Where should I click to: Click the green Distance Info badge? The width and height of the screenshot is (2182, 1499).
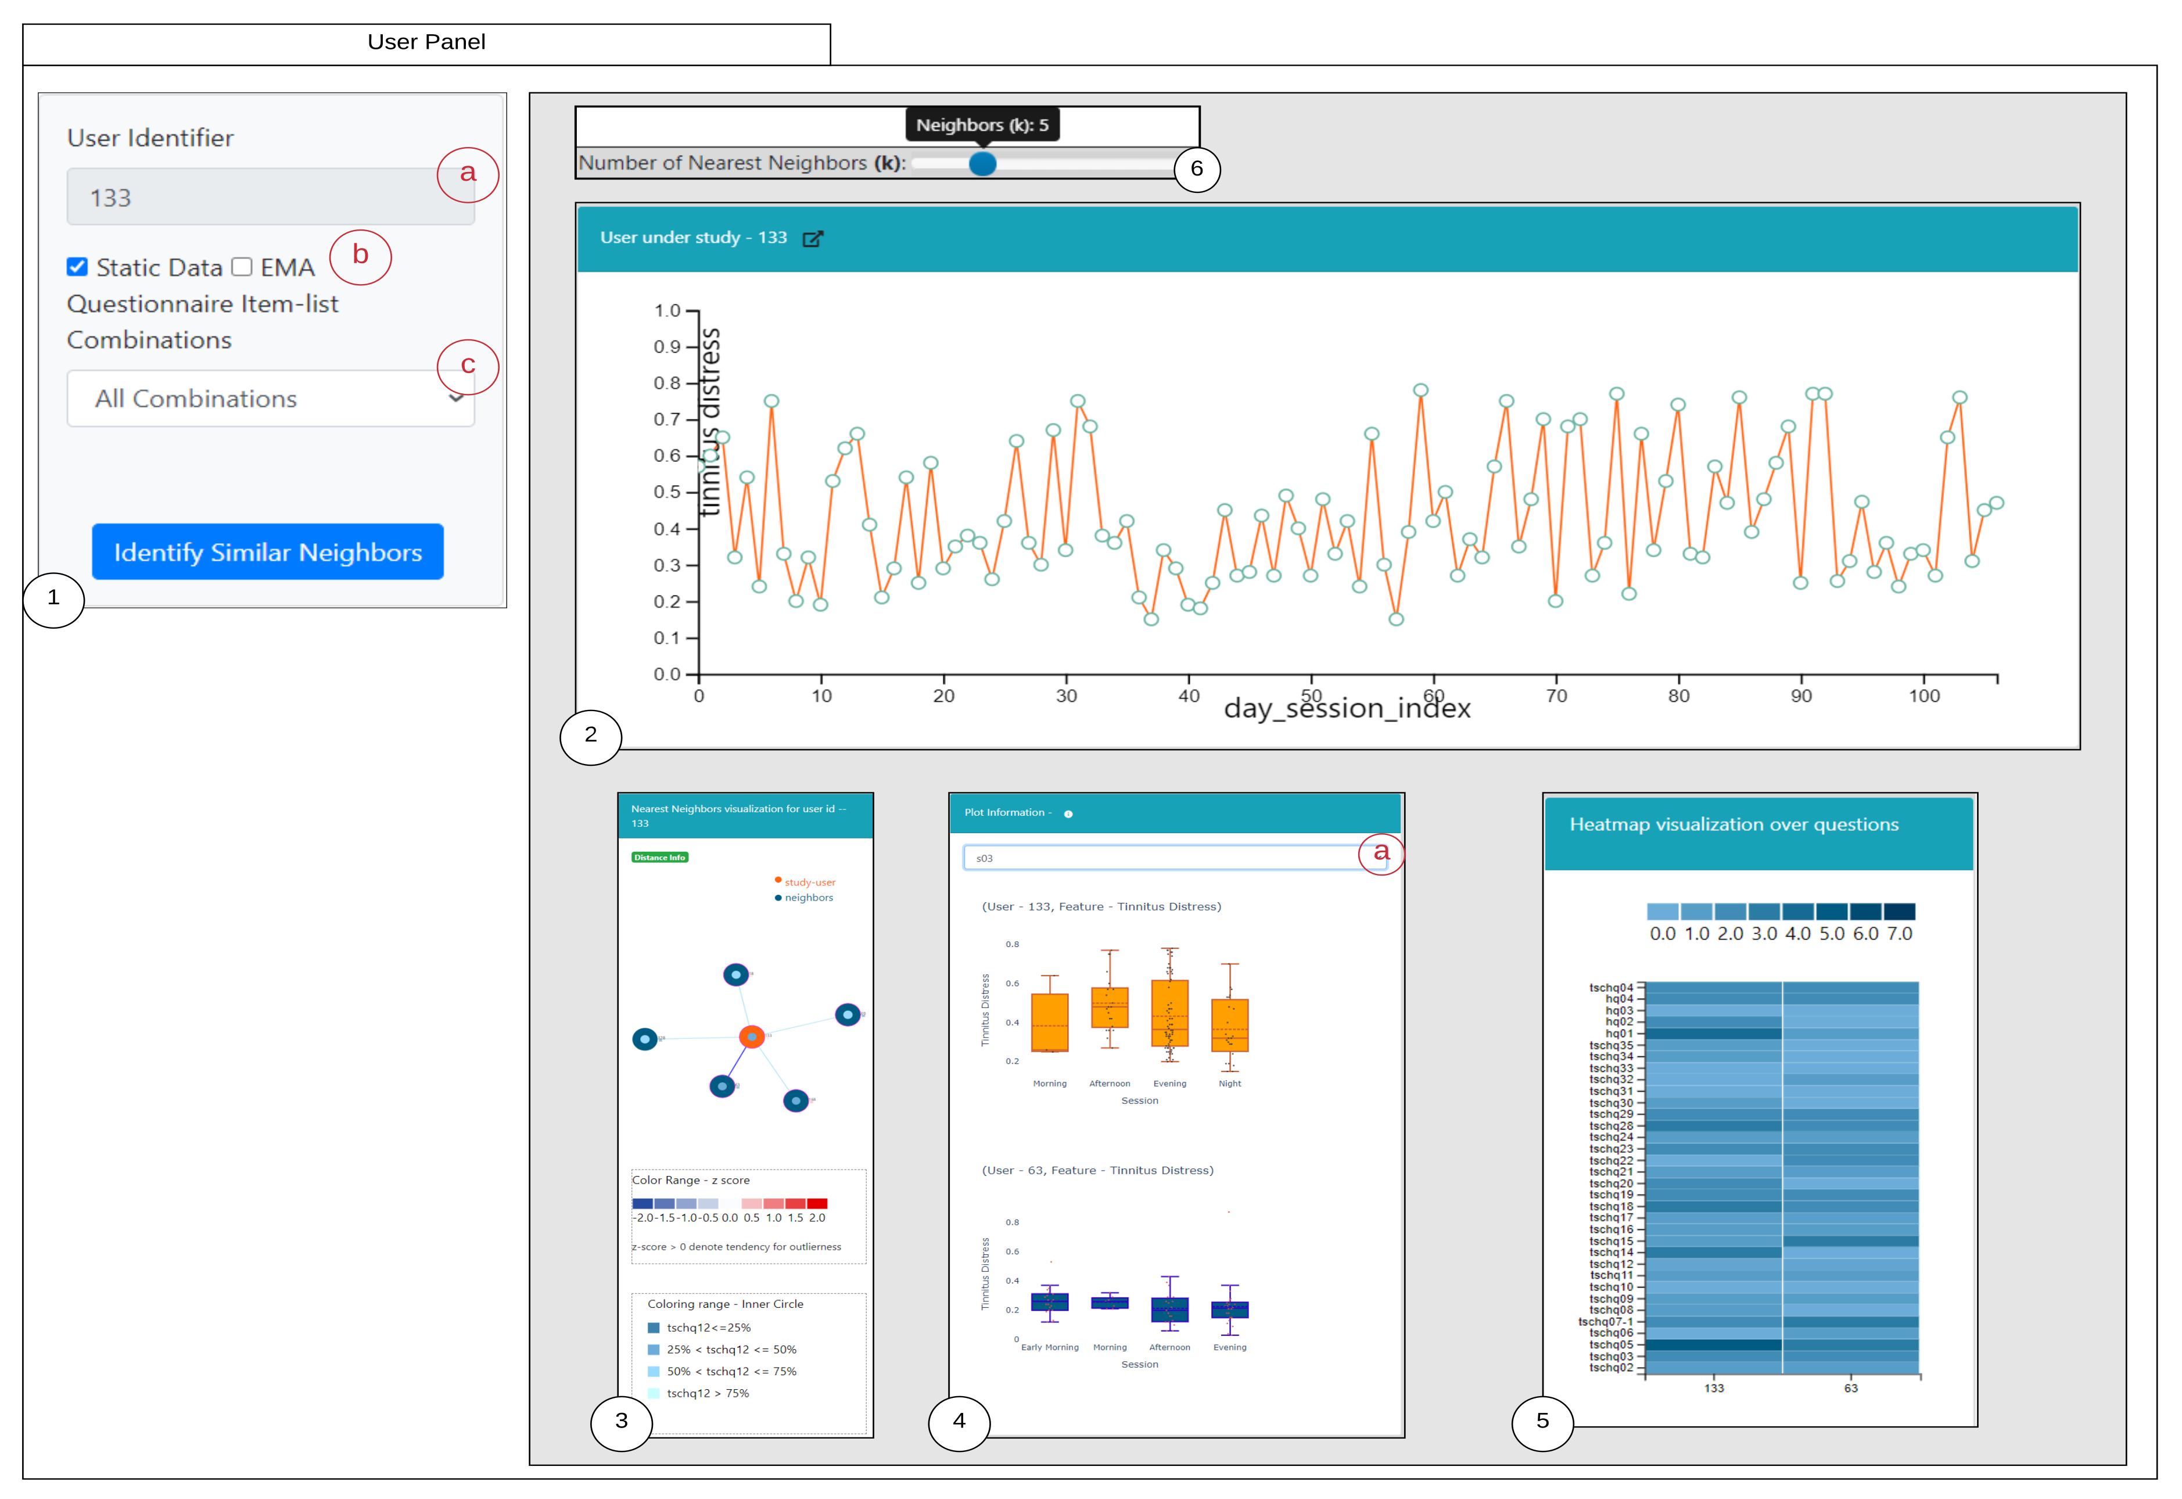660,858
